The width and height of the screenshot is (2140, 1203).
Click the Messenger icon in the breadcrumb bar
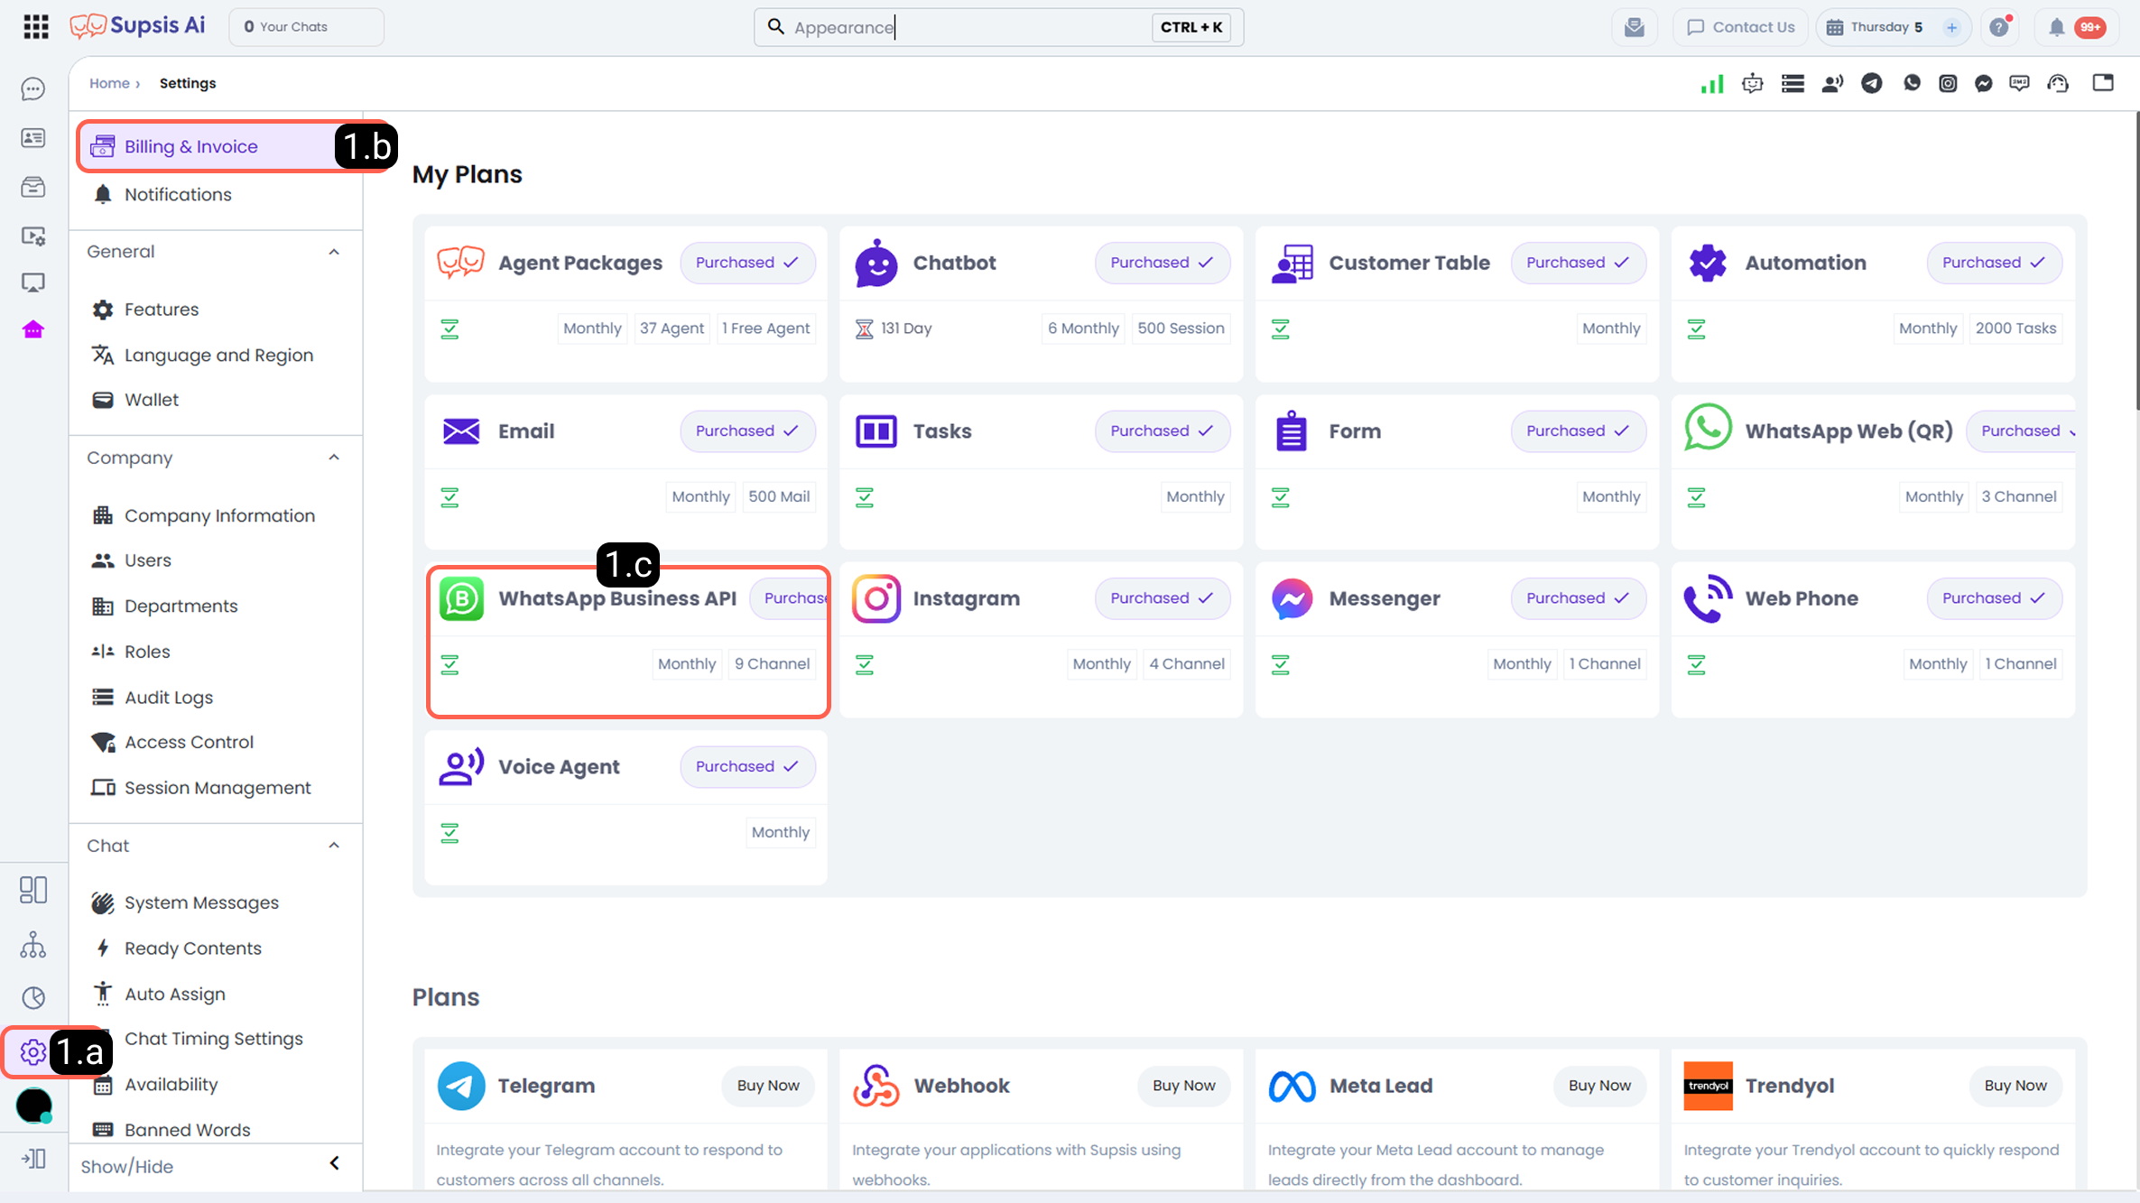(x=1983, y=84)
